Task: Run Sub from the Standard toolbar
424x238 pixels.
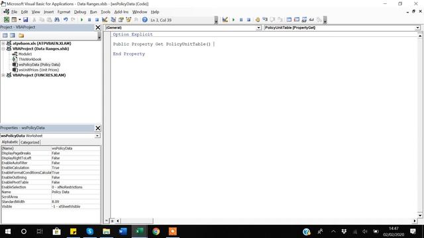Action: tap(81, 20)
